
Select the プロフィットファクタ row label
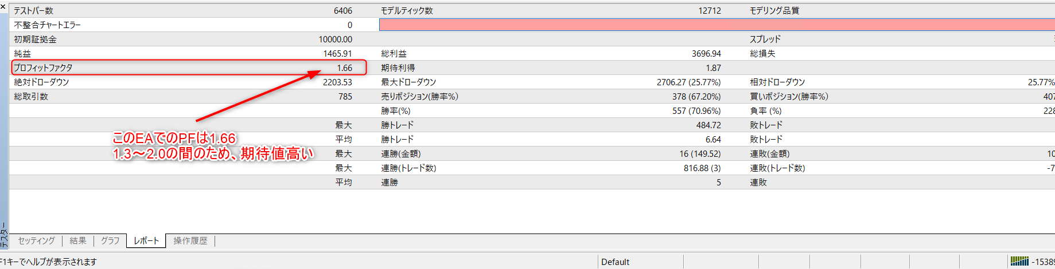click(x=44, y=68)
